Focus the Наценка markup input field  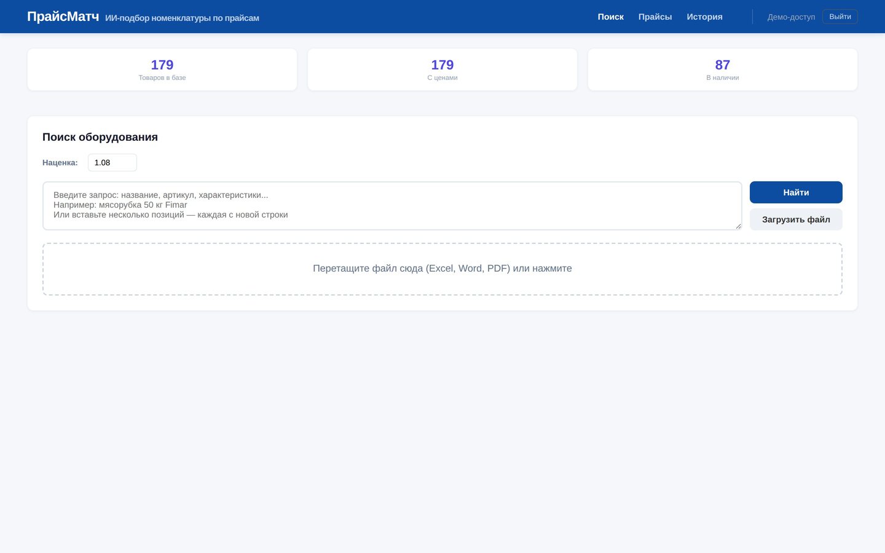pyautogui.click(x=112, y=163)
